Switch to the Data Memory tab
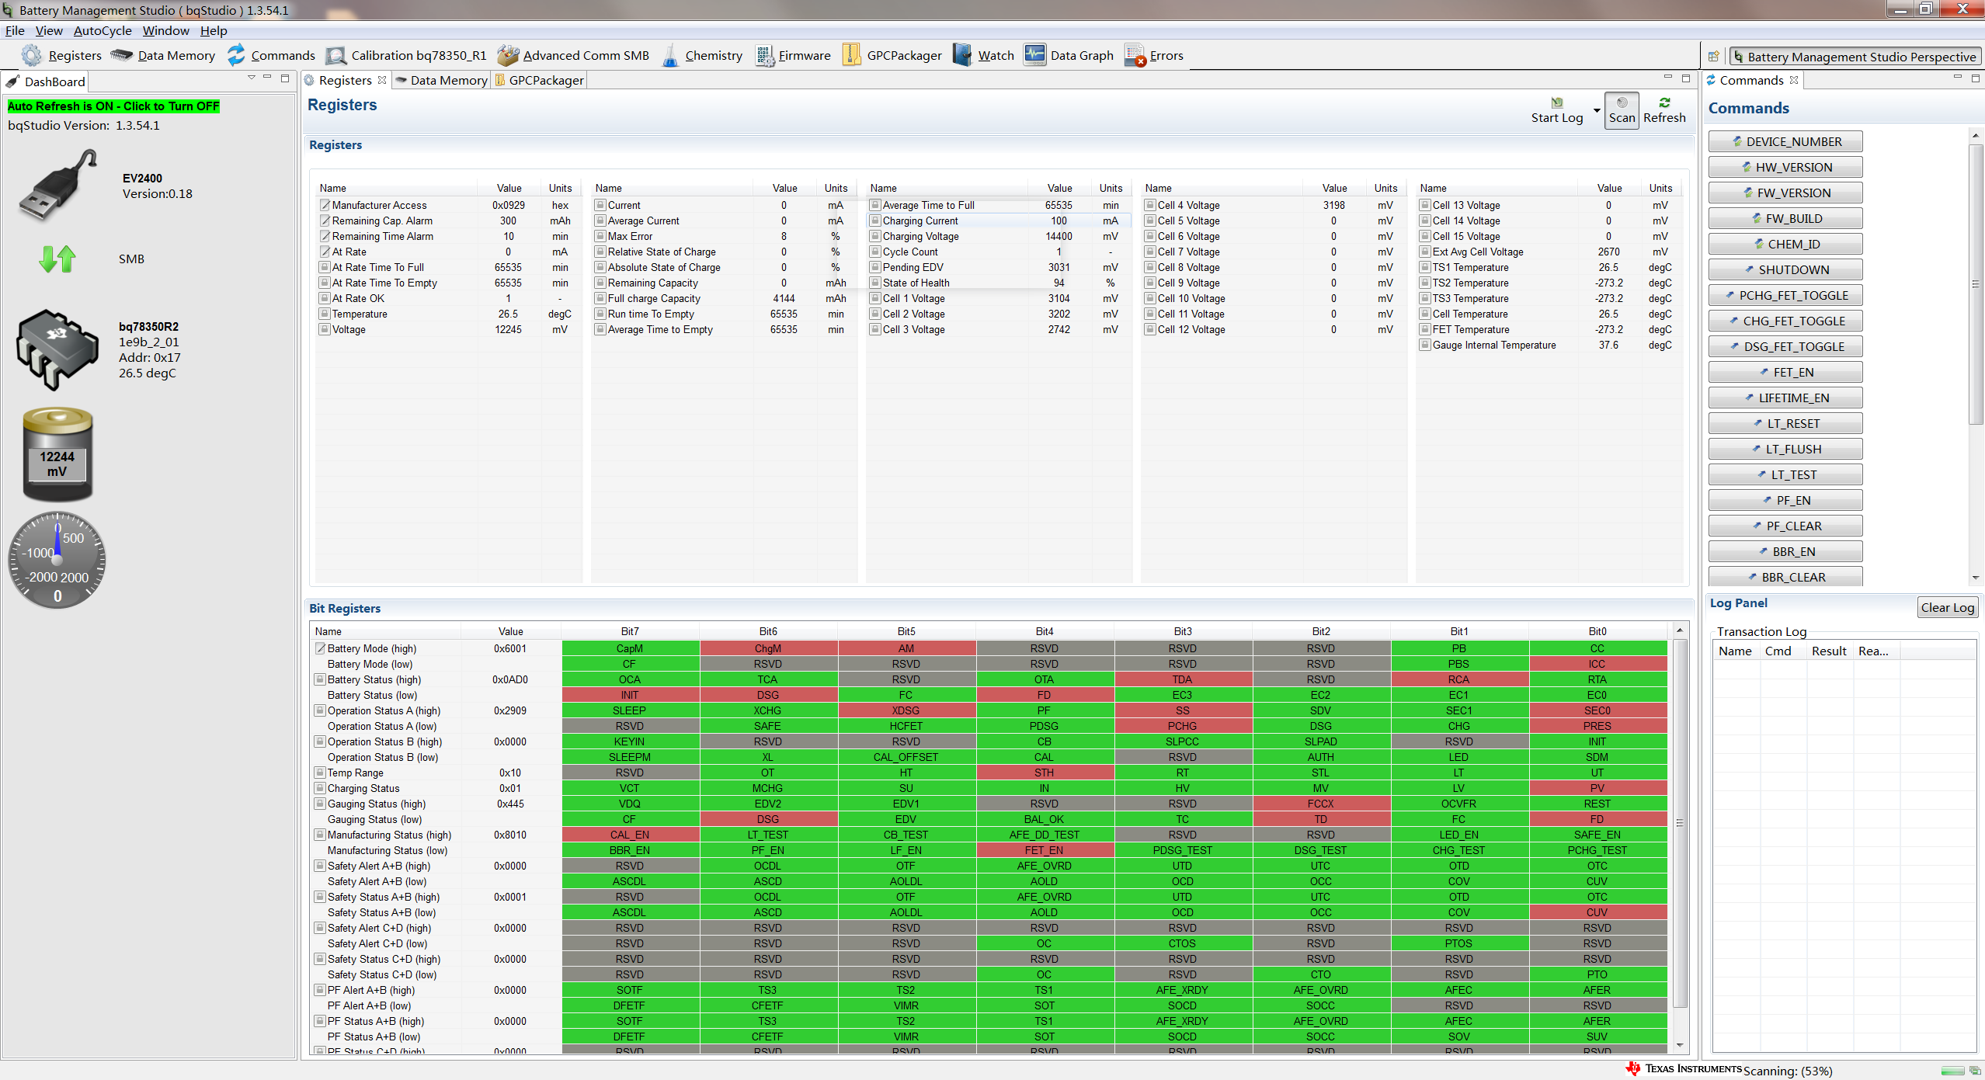Viewport: 1985px width, 1080px height. point(442,81)
